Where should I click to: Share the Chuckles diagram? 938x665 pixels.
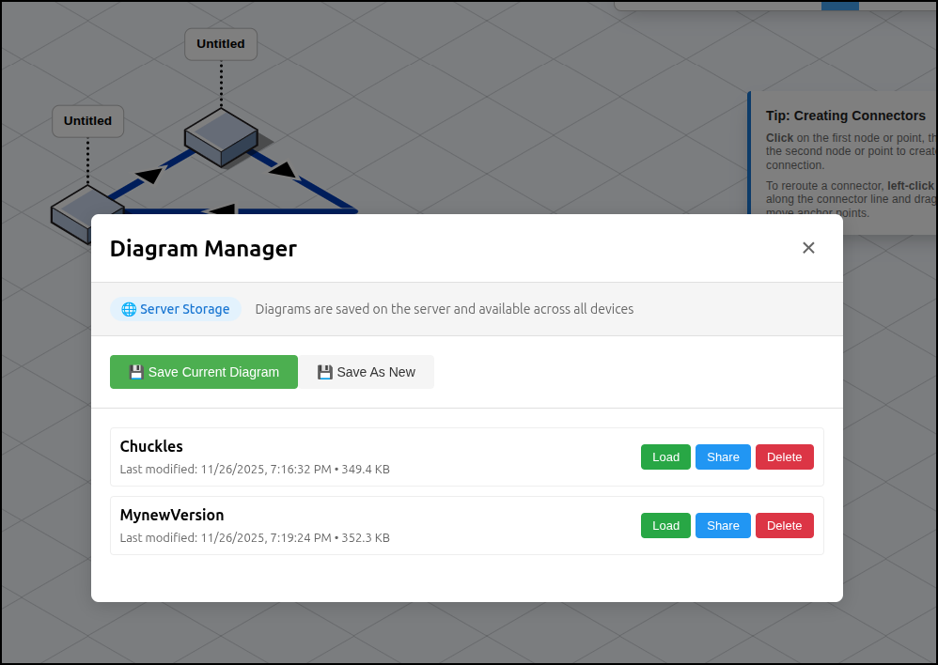tap(723, 457)
